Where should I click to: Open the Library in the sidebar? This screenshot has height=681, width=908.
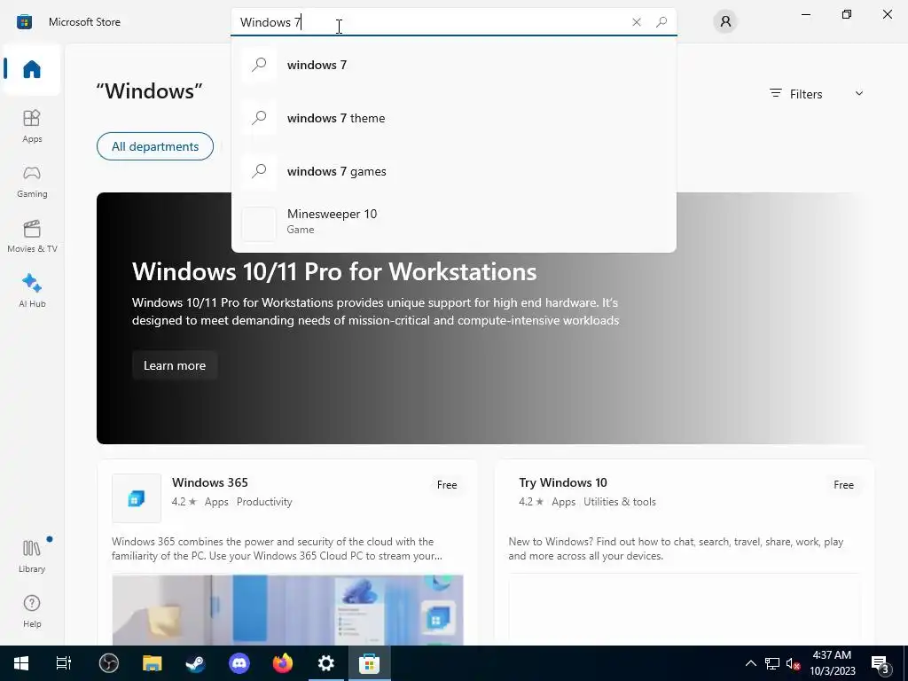pos(32,556)
